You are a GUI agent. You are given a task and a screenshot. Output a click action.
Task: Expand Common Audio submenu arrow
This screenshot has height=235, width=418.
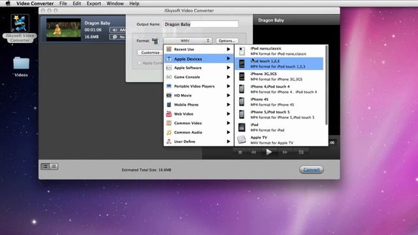click(229, 133)
